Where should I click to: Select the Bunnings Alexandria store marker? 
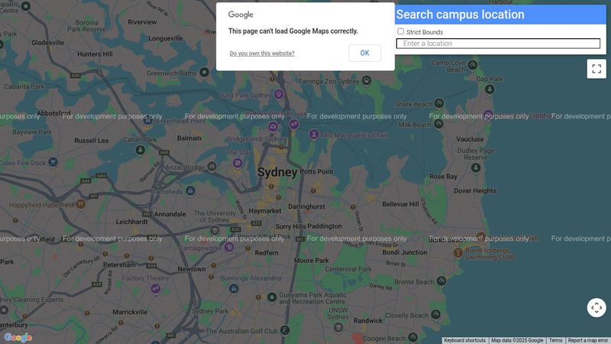[x=234, y=289]
